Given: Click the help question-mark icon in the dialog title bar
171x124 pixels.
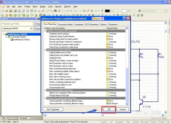Looking at the screenshot, I should tap(125, 18).
